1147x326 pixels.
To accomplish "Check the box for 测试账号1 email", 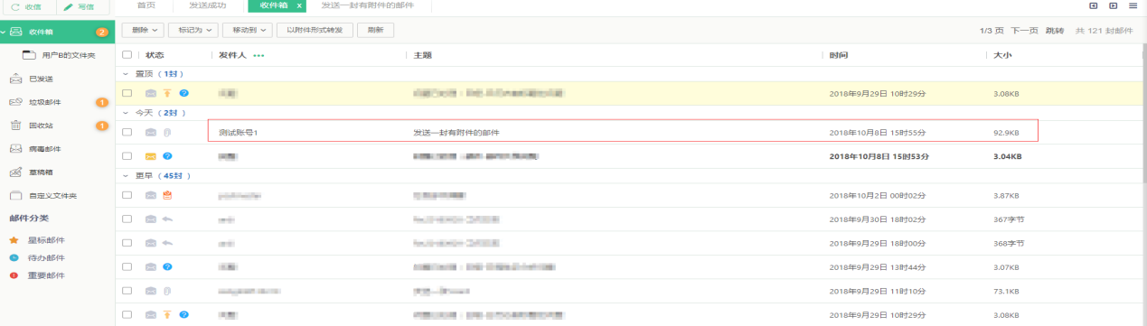I will [x=127, y=133].
